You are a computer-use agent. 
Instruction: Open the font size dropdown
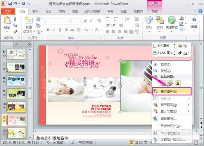click(81, 21)
